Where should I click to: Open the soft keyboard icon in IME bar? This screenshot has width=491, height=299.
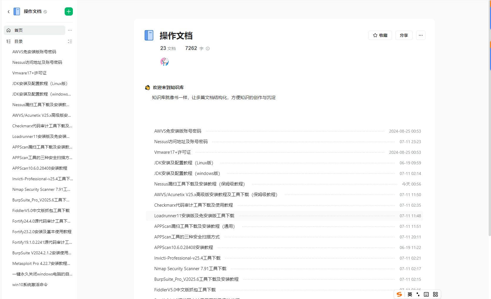pos(426,294)
